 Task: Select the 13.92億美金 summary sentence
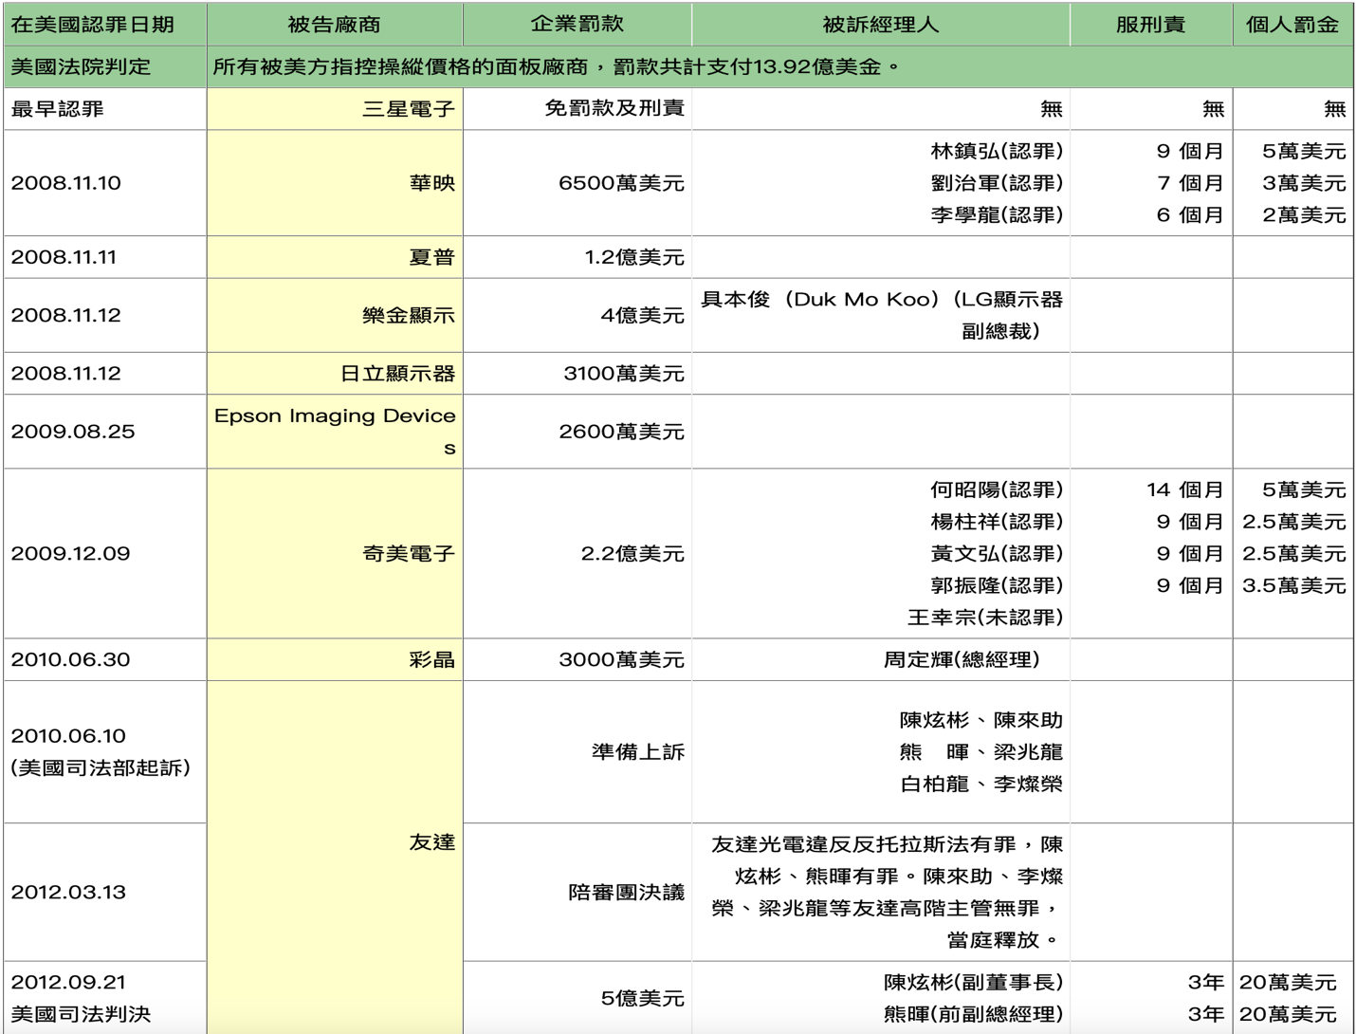pyautogui.click(x=557, y=67)
